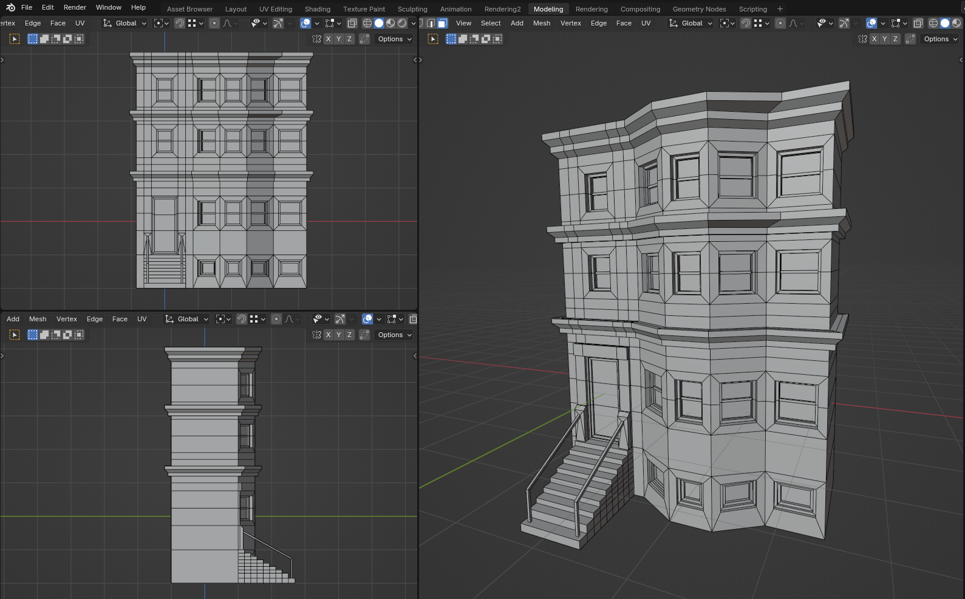Enable X mirror in top-left viewport

pos(329,39)
